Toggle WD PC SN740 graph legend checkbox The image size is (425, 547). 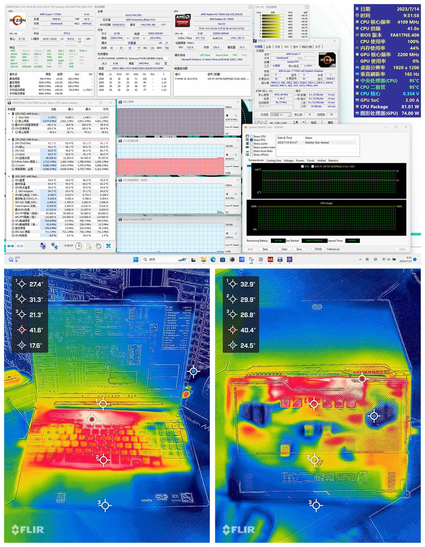(313, 166)
